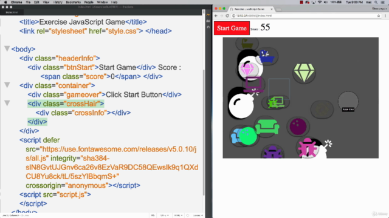Viewport: 389px width, 218px height.
Task: Select the index.html tab in Brackets
Action: click(x=12, y=12)
